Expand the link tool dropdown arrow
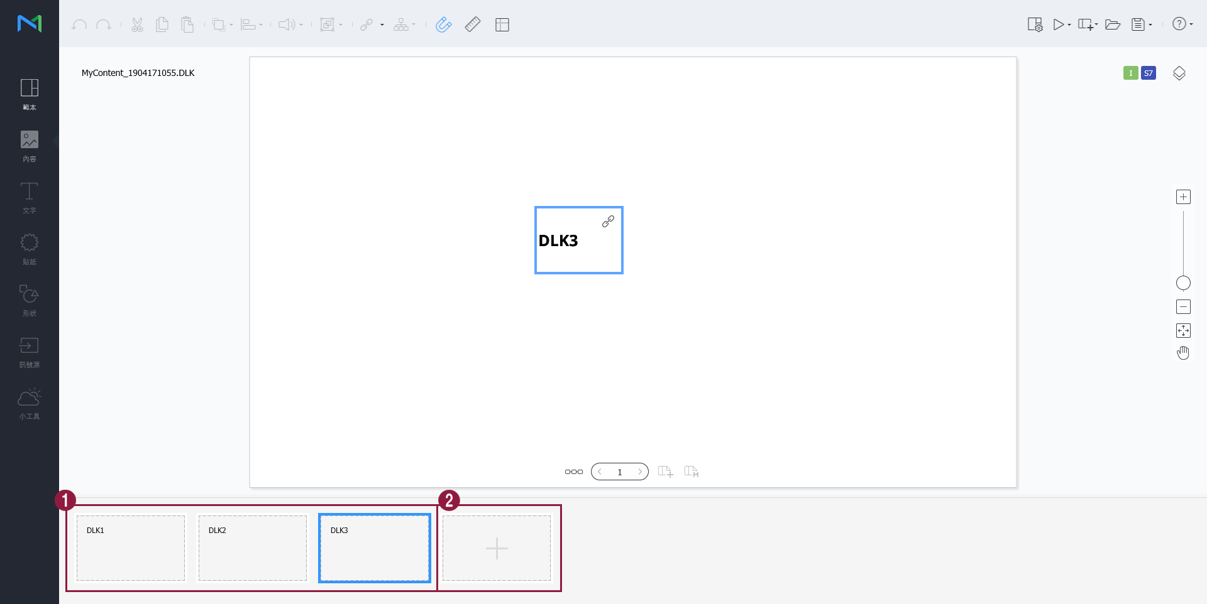The image size is (1207, 604). click(x=382, y=25)
